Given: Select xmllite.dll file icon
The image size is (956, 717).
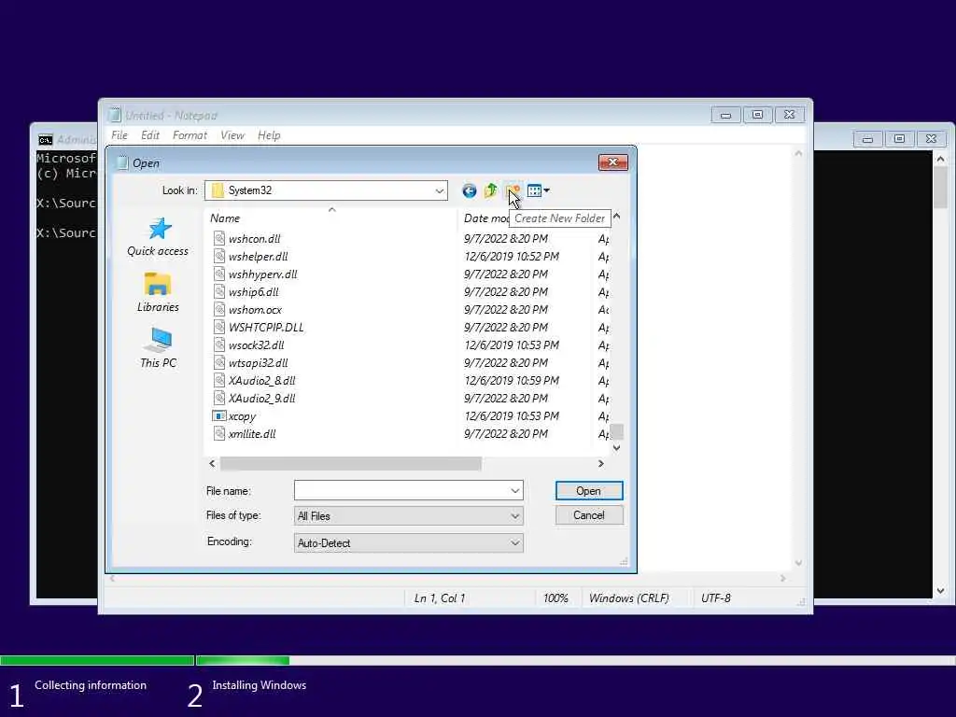Looking at the screenshot, I should (218, 433).
